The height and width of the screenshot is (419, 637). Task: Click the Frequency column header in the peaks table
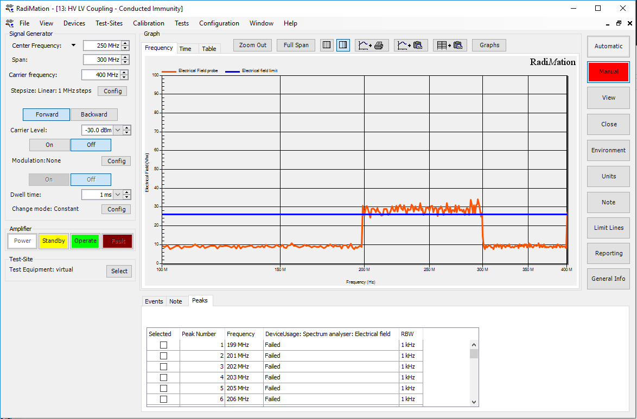coord(244,334)
